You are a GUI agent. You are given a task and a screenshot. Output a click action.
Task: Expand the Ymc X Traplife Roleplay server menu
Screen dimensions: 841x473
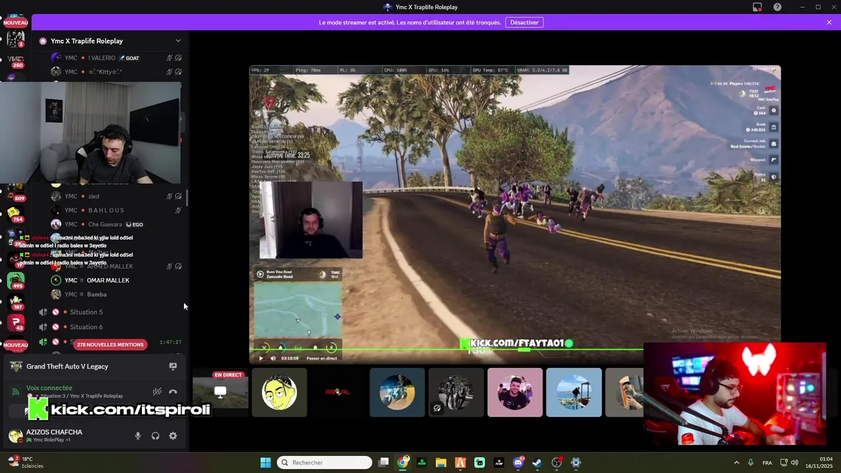[x=177, y=41]
